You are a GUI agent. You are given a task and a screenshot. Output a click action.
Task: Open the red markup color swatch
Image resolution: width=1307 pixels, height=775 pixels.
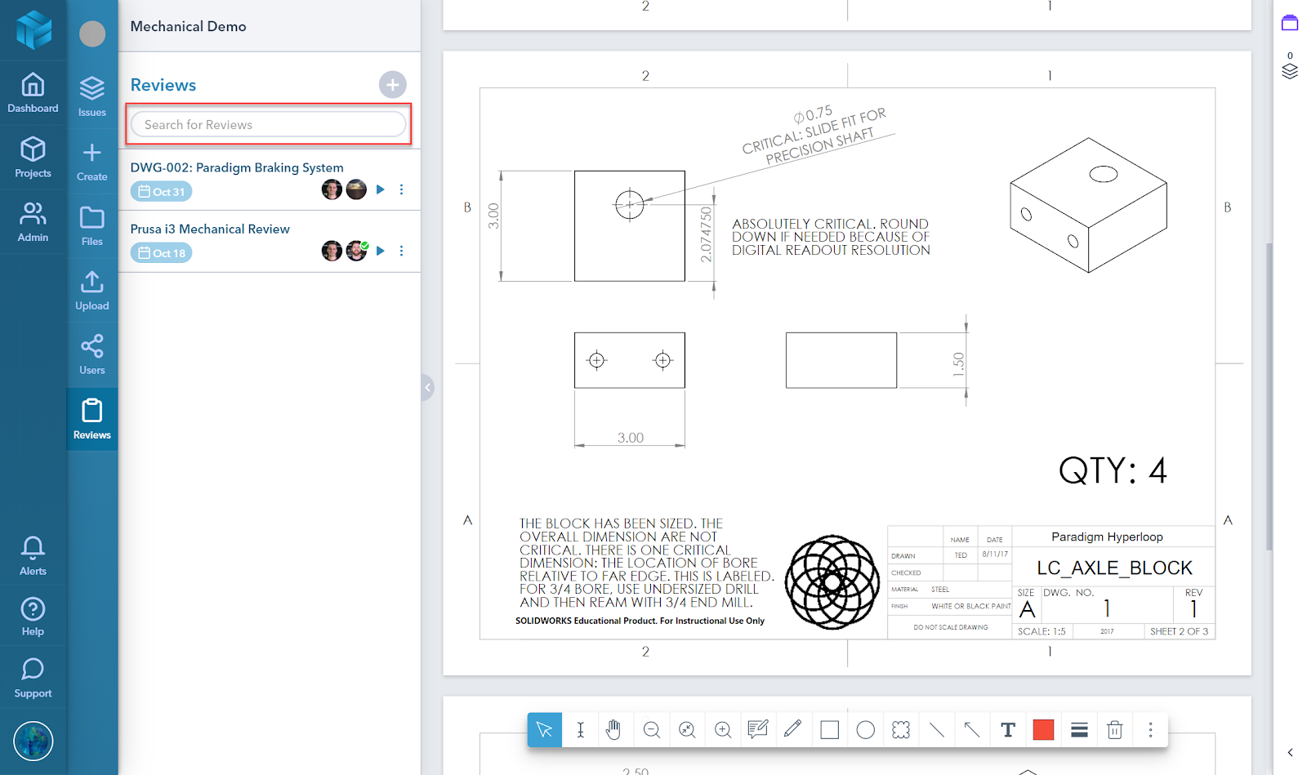[1043, 729]
